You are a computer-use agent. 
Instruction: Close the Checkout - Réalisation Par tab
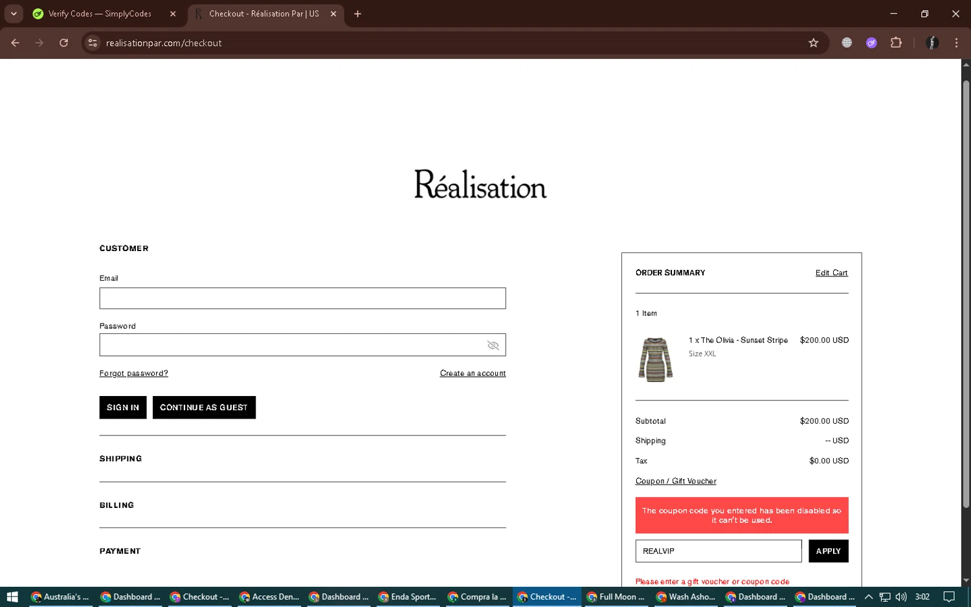[333, 14]
